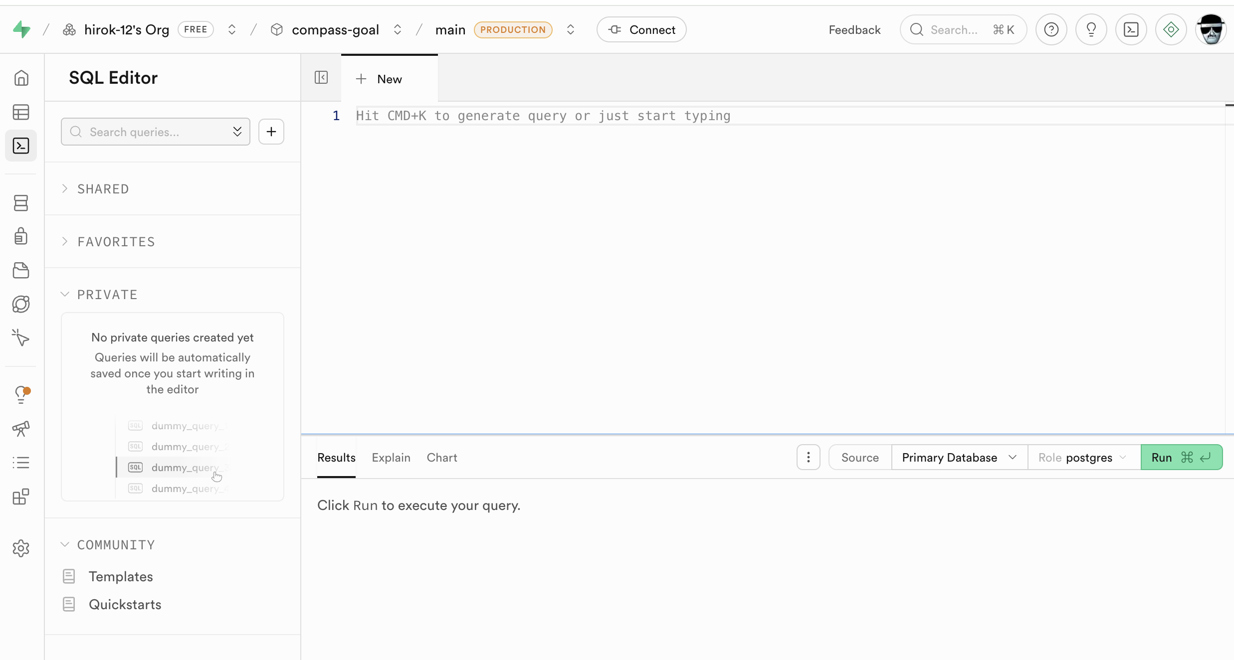Switch to the Chart tab

441,457
